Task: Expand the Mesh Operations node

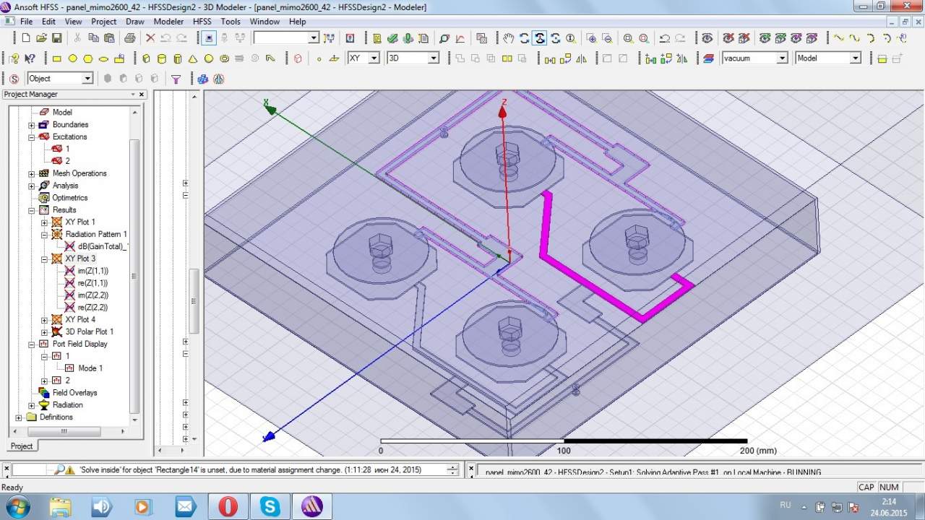Action: 32,174
